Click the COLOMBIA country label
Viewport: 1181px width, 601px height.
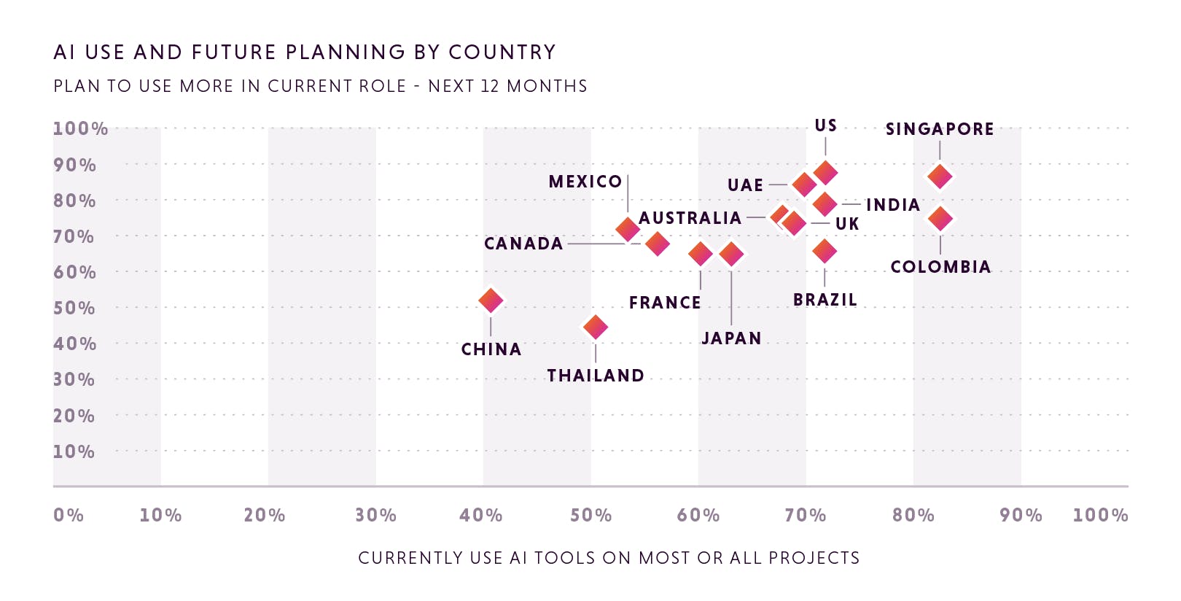pos(940,267)
